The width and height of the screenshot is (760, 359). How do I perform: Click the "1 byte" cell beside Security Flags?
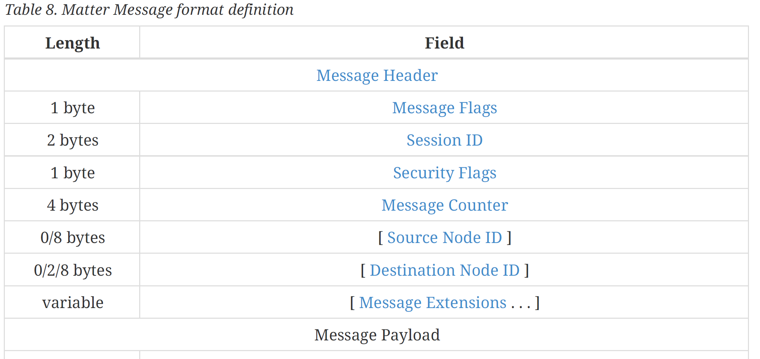[72, 173]
